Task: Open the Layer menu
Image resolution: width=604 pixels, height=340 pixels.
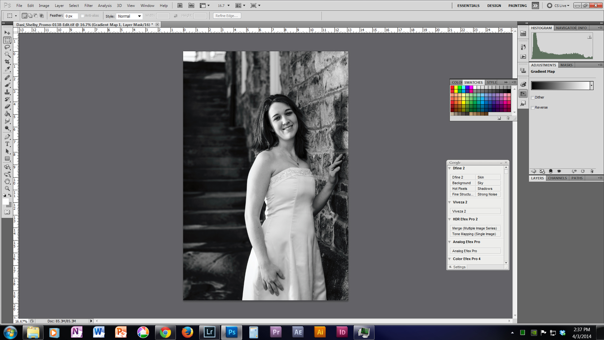Action: pos(59,5)
